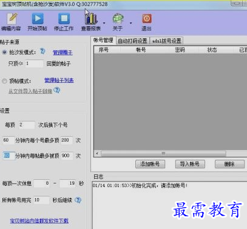This screenshot has height=229, width=247.
Task: Open help icon beside 从文件导入帖子链接
Action: click(x=57, y=90)
